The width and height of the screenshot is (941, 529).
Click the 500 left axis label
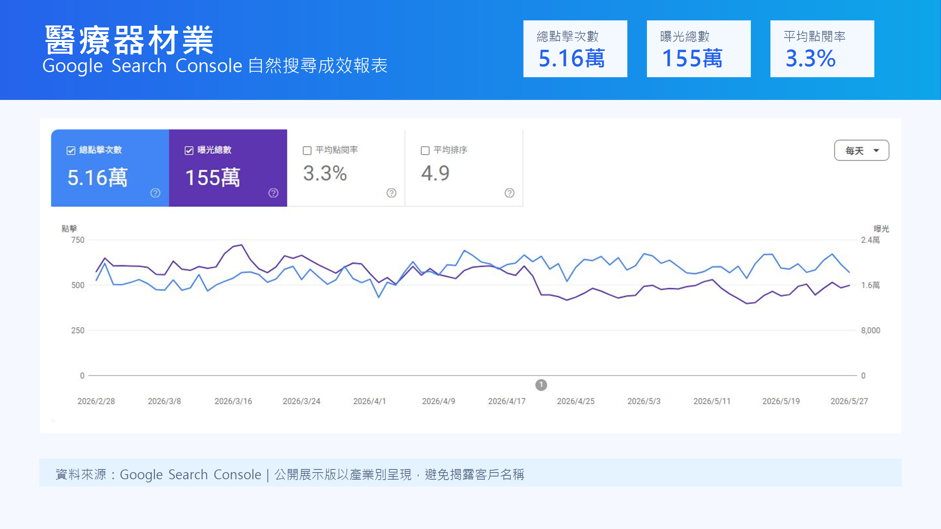(78, 285)
